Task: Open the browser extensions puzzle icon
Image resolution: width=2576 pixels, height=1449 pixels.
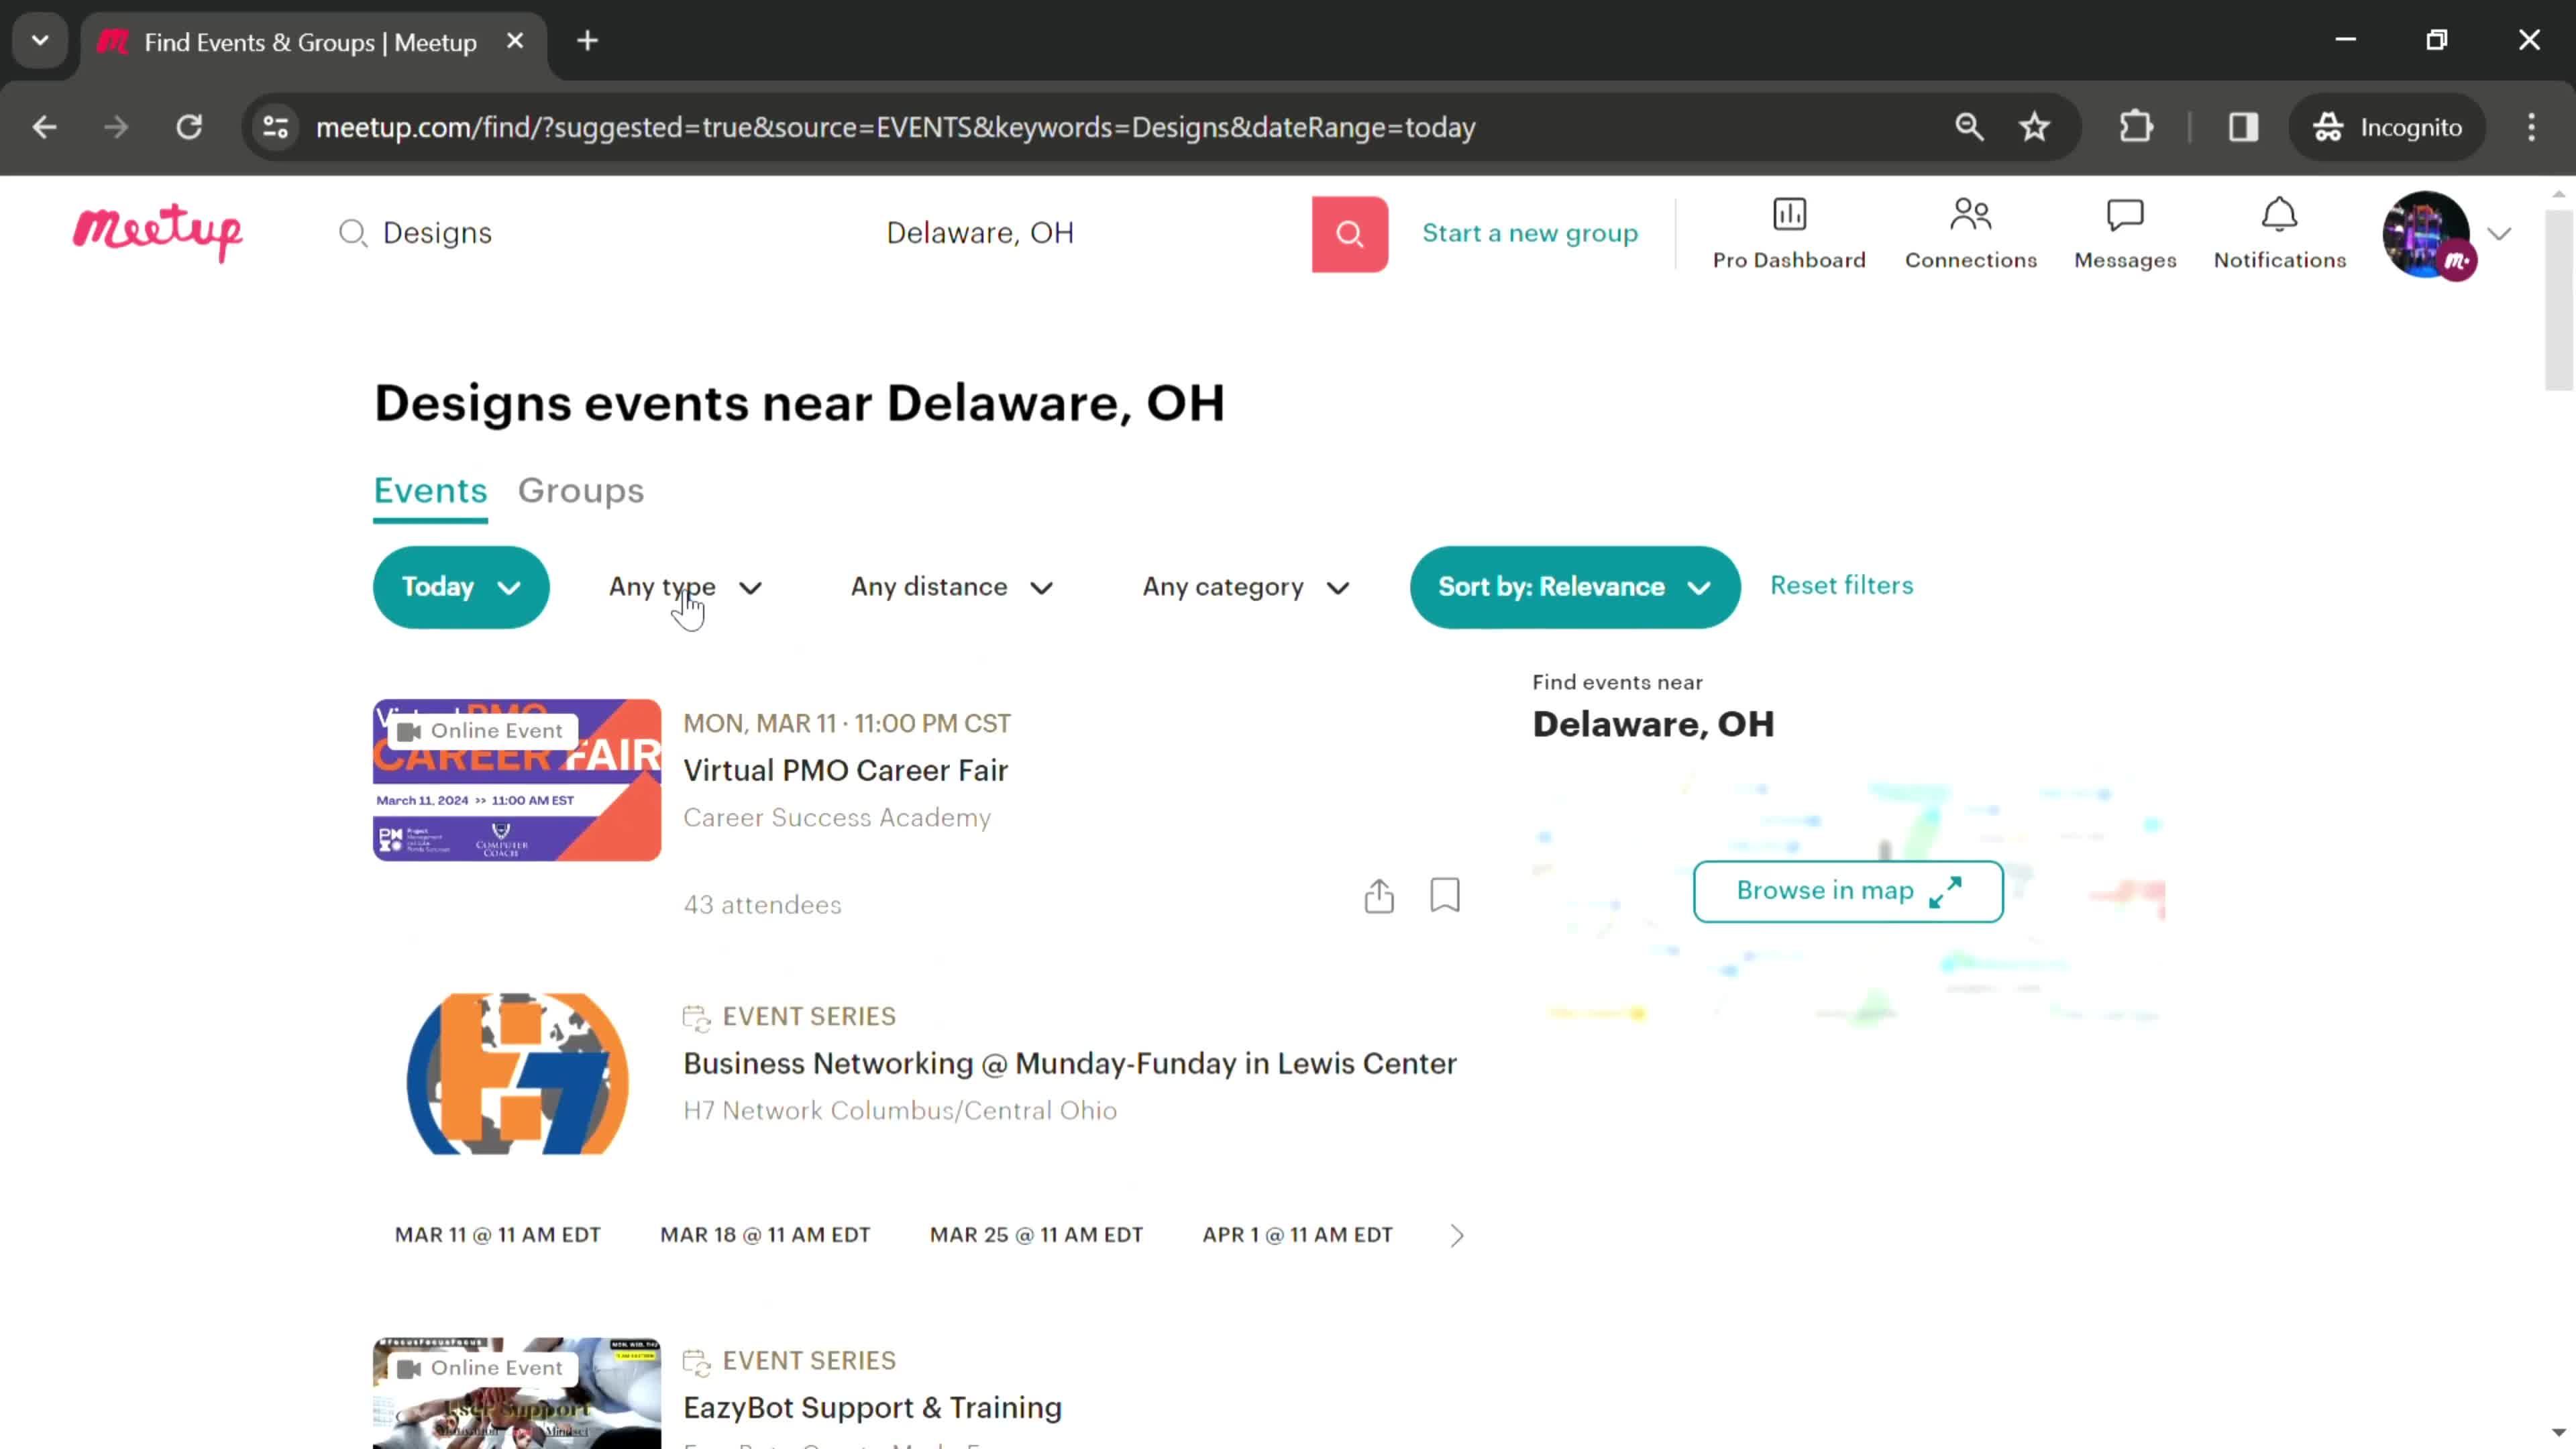Action: [x=2136, y=127]
